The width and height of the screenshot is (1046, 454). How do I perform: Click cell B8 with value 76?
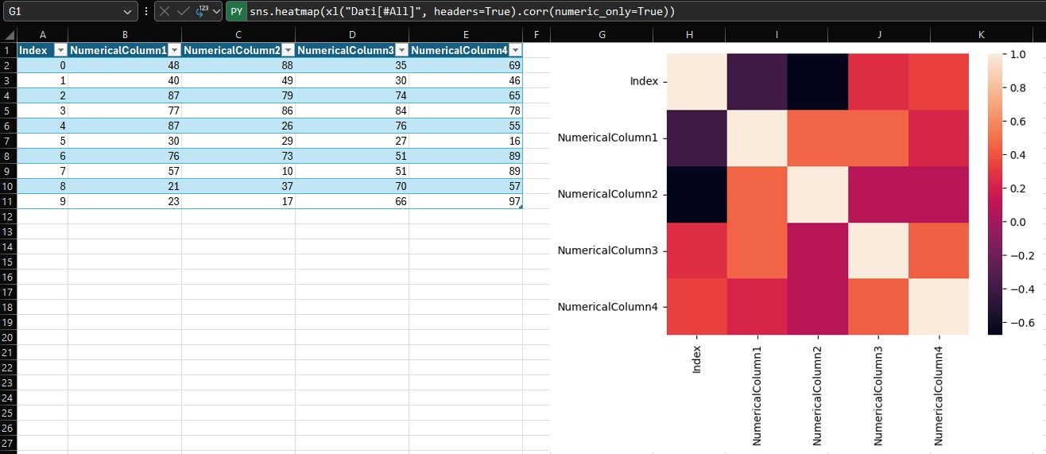coord(125,155)
